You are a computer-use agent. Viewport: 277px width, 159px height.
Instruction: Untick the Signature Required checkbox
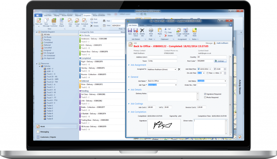(x=205, y=94)
